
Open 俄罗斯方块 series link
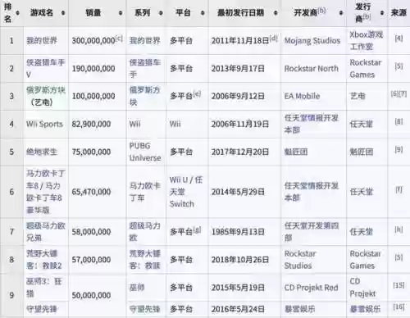144,96
